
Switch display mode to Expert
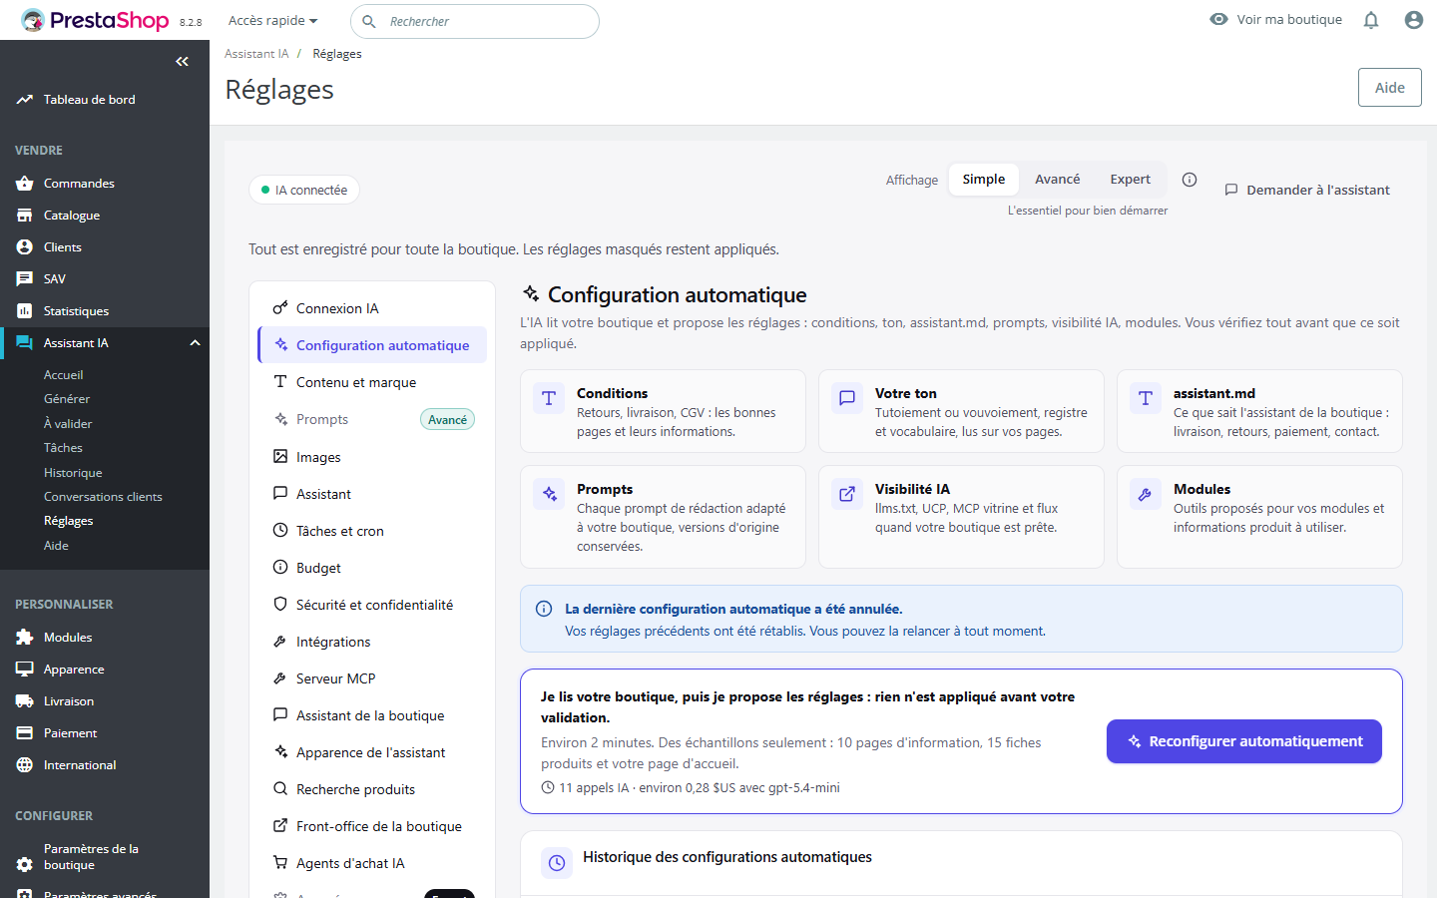click(x=1130, y=180)
